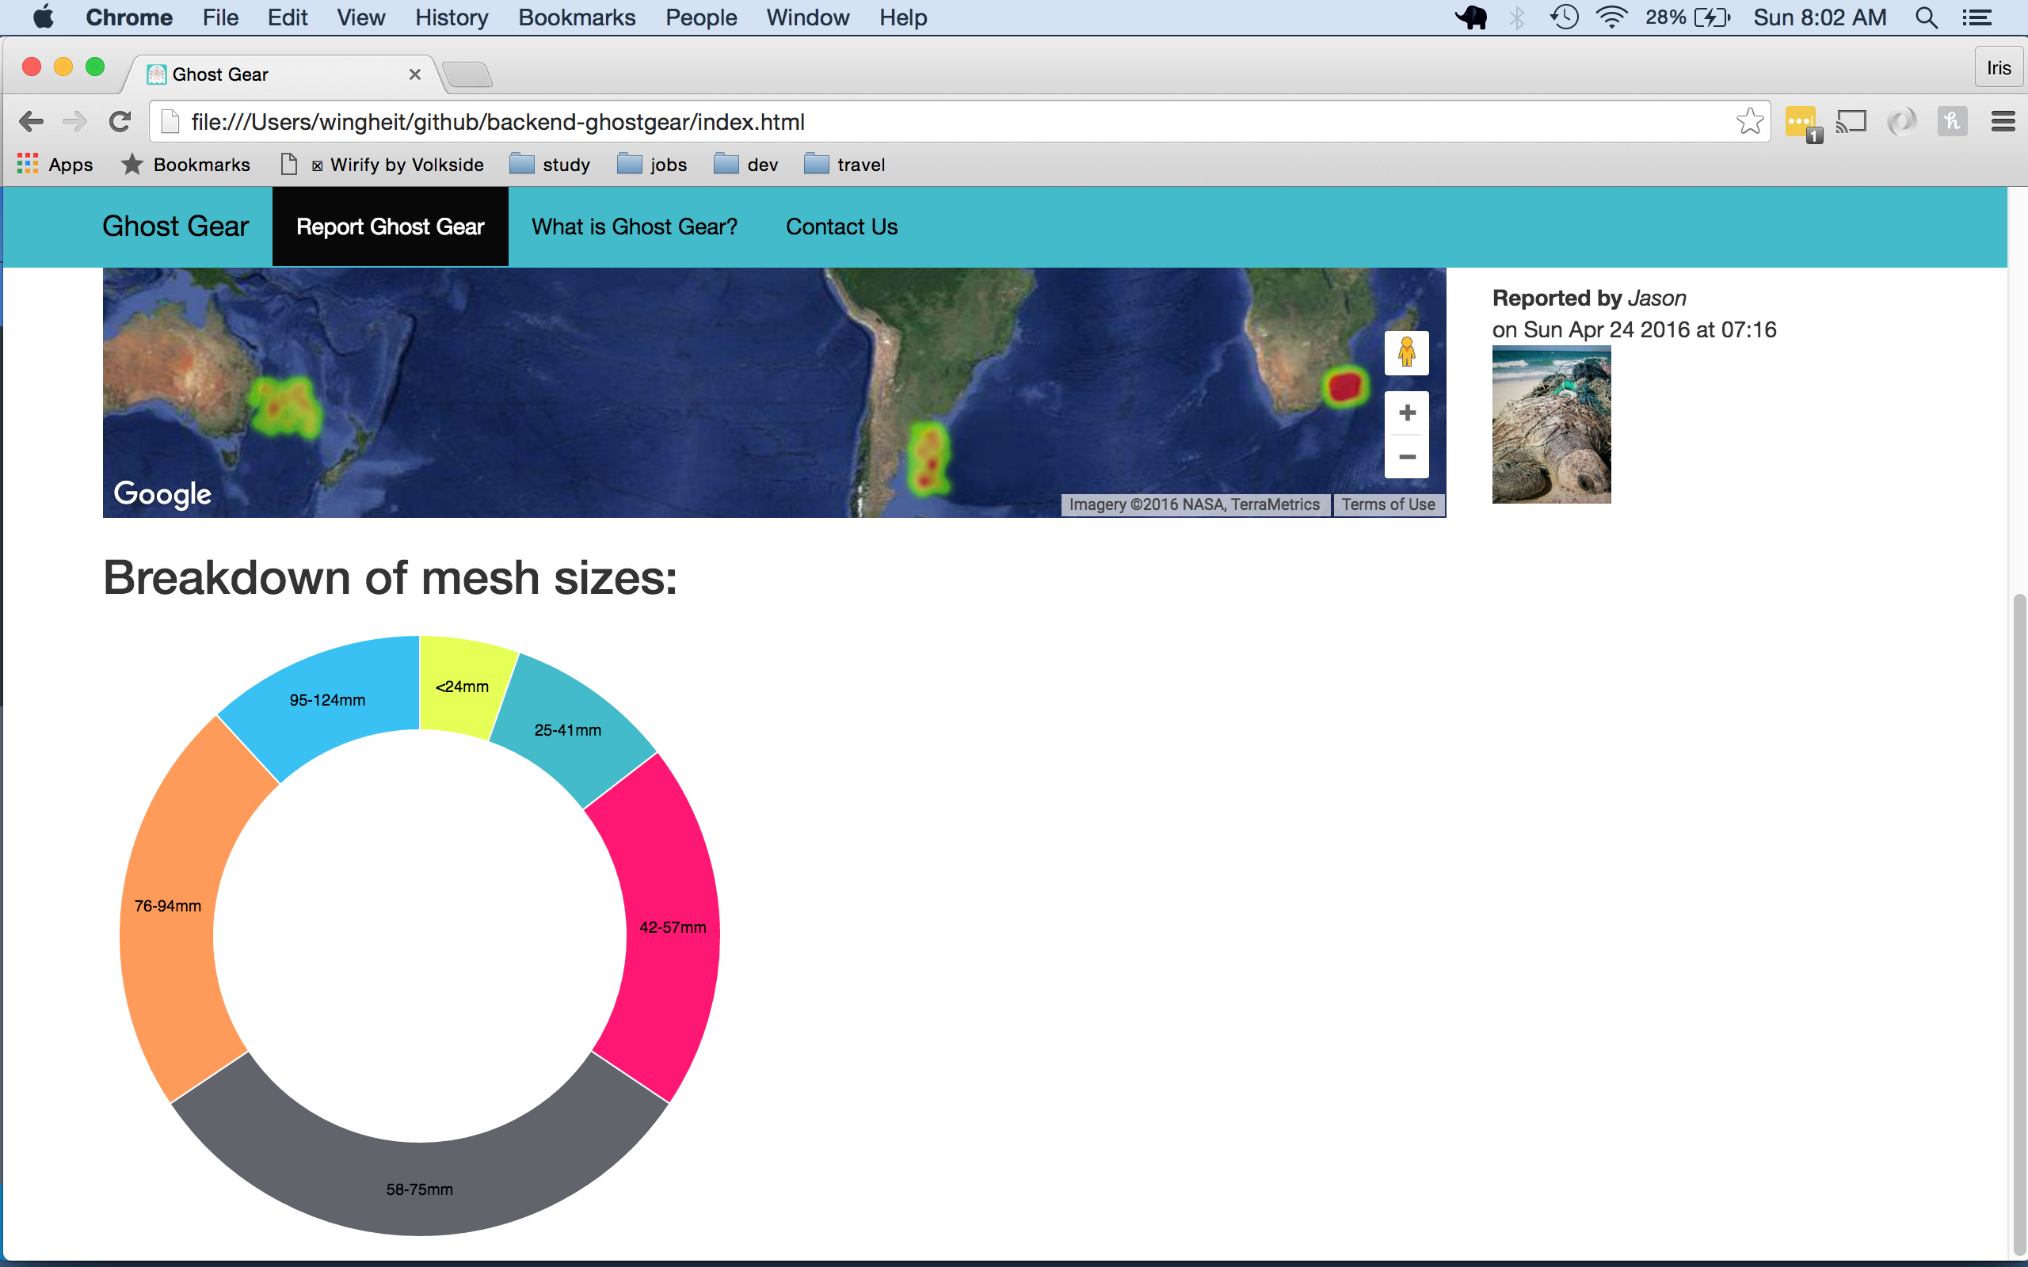Click the Cast screen extension icon

(1851, 122)
